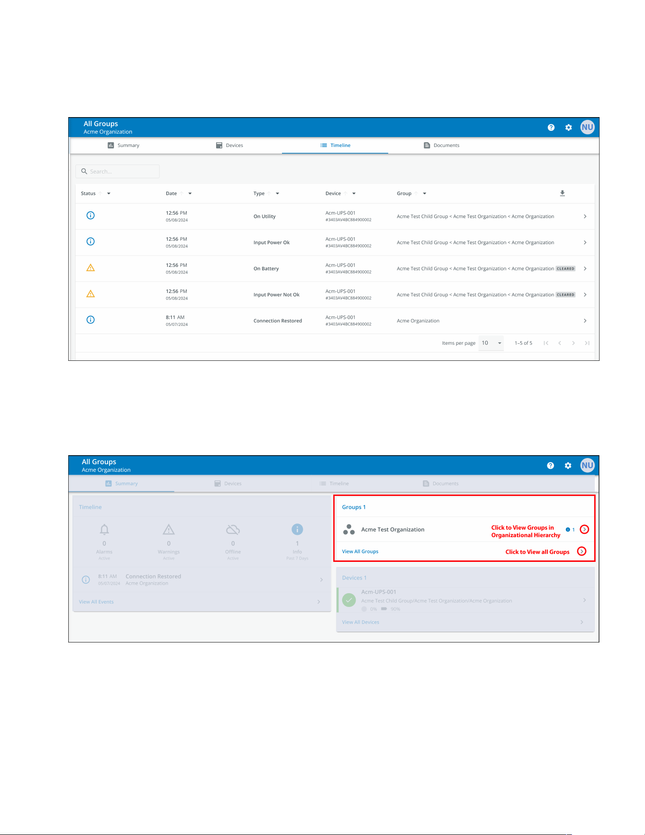Switch to Summary tab in Timeline-tab screenshot
Image resolution: width=645 pixels, height=835 pixels.
123,146
